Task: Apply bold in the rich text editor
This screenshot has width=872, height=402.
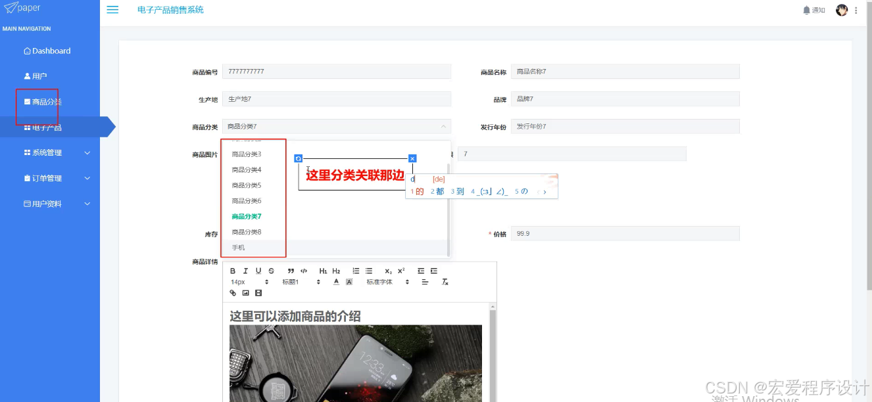Action: 233,271
